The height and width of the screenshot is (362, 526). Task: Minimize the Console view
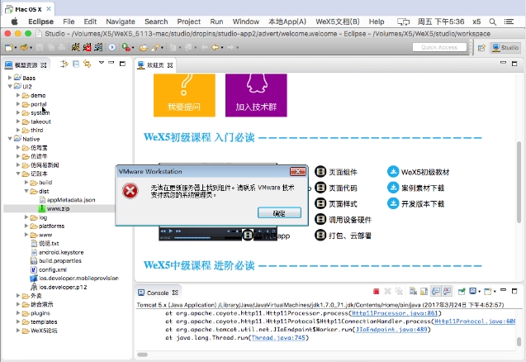(503, 290)
